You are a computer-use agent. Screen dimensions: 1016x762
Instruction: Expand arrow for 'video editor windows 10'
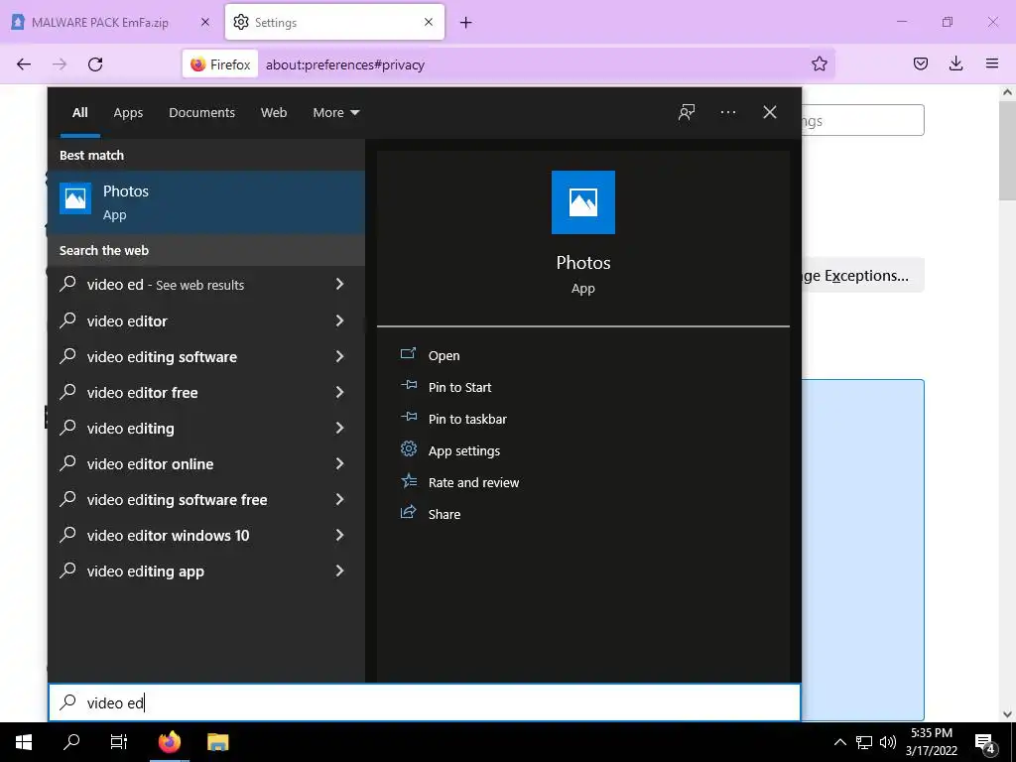click(339, 535)
